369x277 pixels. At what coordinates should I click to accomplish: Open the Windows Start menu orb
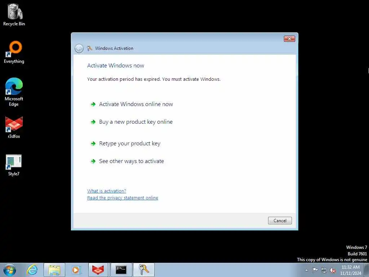coord(10,270)
